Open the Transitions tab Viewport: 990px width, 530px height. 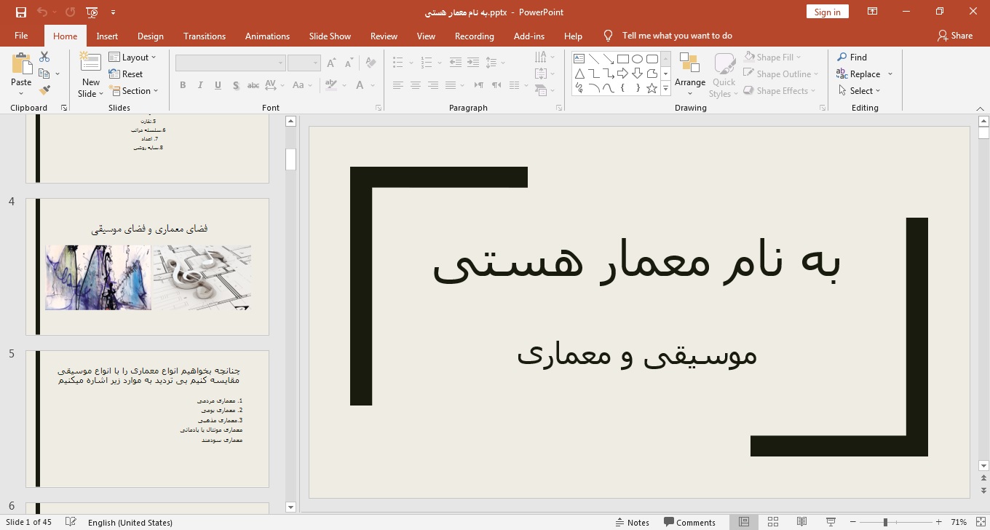point(204,36)
